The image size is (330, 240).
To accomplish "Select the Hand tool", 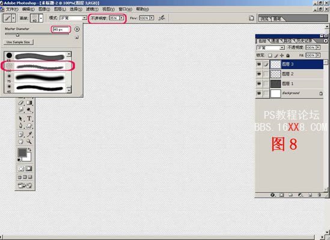I will [x=21, y=142].
